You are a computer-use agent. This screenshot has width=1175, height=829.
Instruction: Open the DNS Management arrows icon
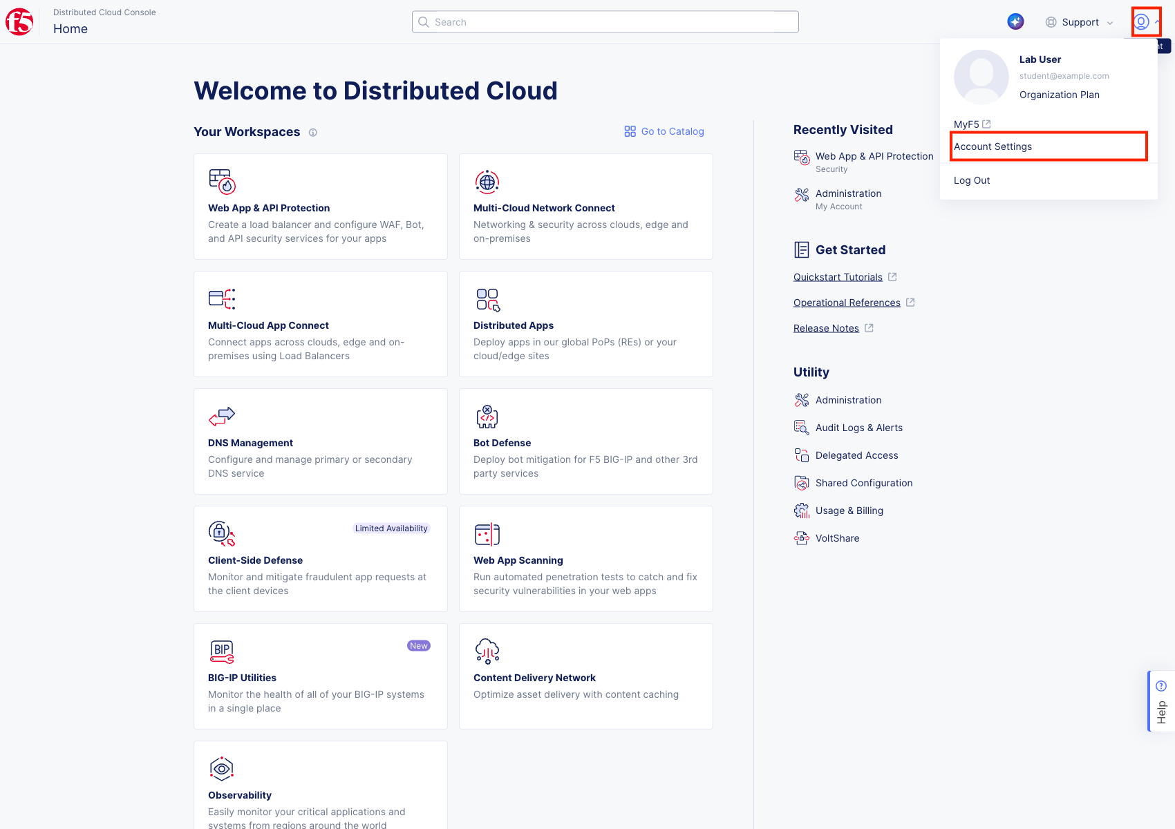(x=222, y=416)
